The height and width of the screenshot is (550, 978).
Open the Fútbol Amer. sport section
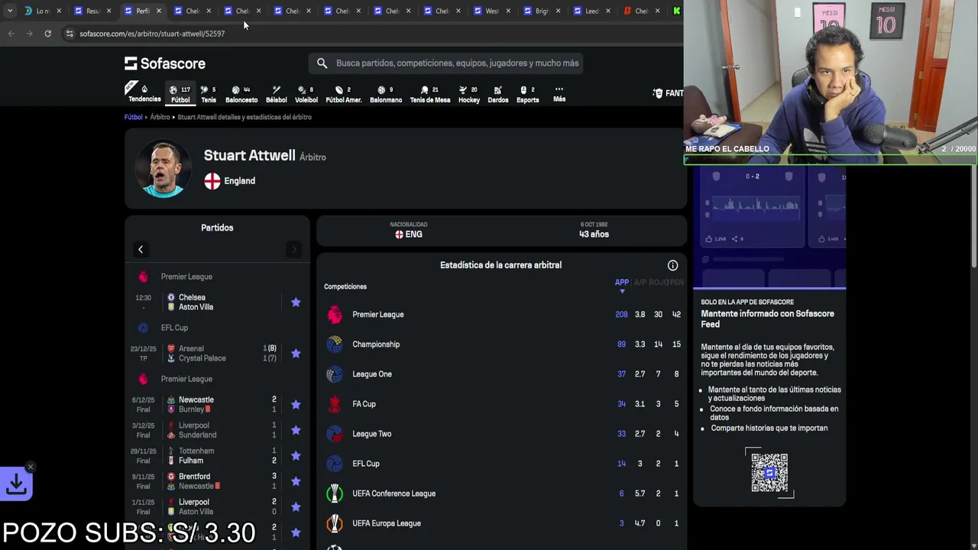tap(344, 94)
